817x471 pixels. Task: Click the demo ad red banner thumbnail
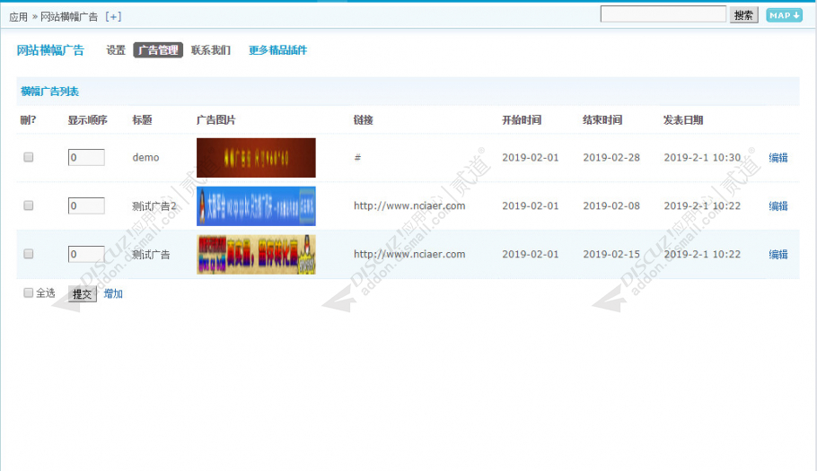[256, 158]
